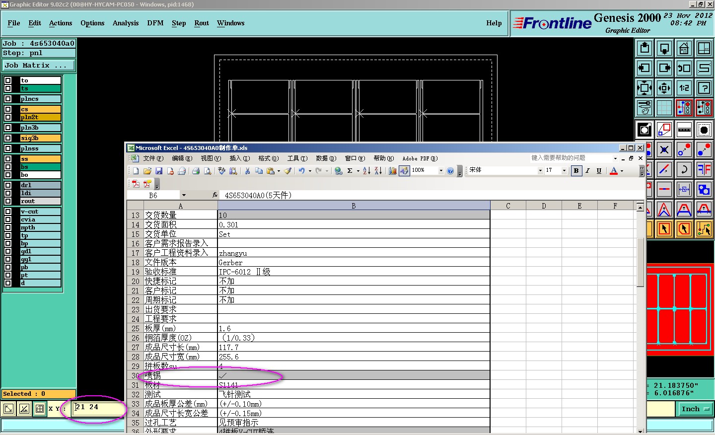Open the font color dropdown arrow
The image size is (715, 435).
622,171
